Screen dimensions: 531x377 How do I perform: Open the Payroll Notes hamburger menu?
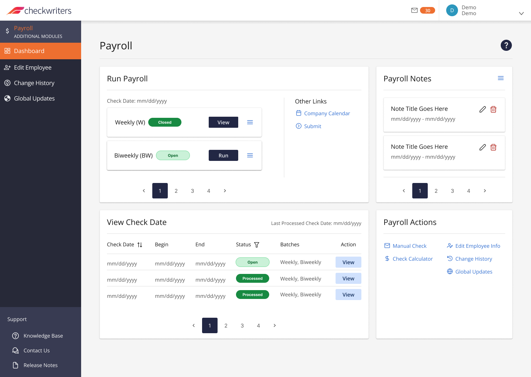(x=501, y=78)
